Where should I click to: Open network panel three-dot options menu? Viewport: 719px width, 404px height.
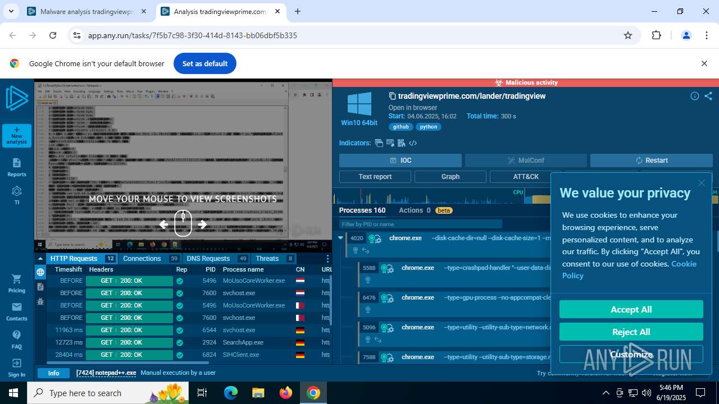tap(327, 259)
